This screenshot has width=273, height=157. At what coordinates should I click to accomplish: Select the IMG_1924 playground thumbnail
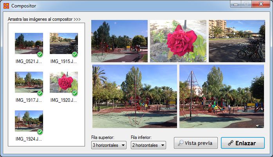point(29,121)
